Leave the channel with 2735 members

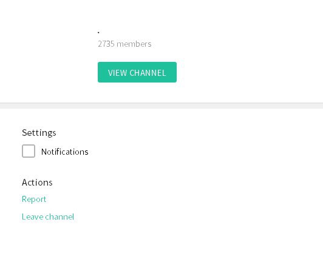48,217
